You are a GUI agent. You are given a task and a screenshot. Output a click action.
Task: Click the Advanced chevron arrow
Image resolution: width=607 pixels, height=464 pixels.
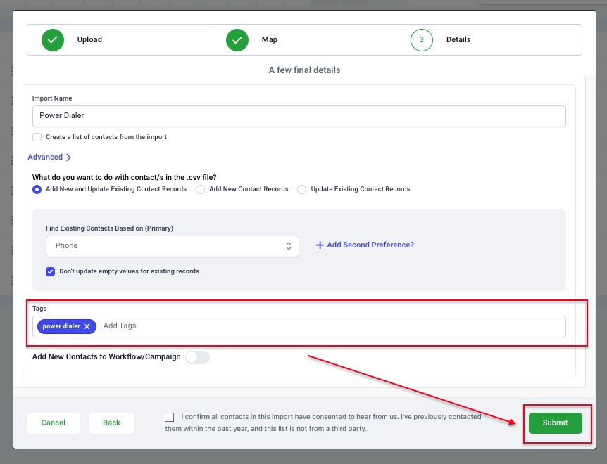[x=68, y=157]
